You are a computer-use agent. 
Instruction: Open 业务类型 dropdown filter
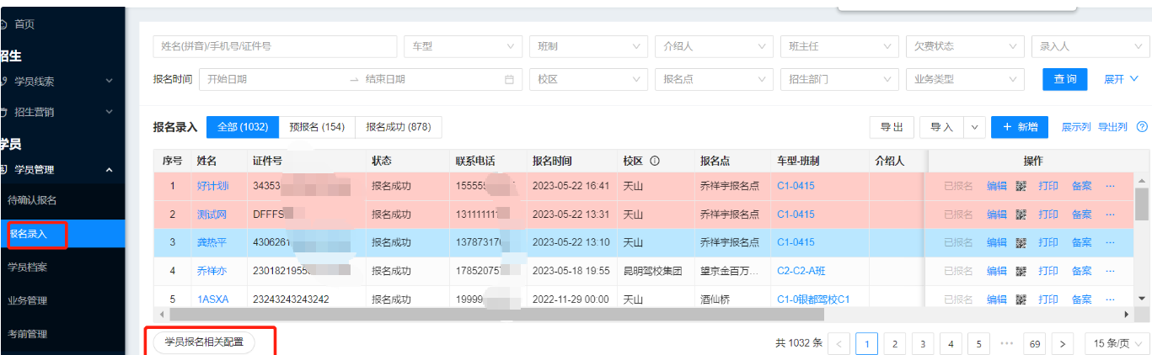coord(965,79)
